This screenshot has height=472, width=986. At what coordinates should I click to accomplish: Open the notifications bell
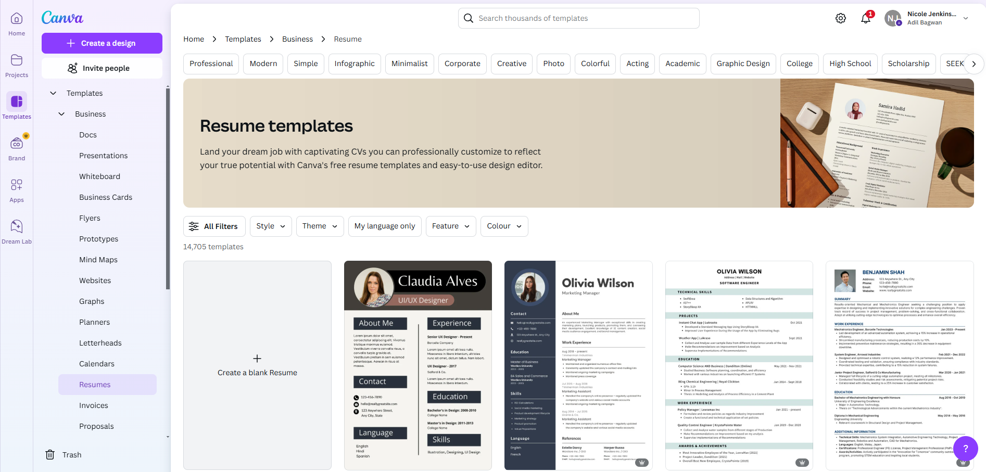coord(866,18)
